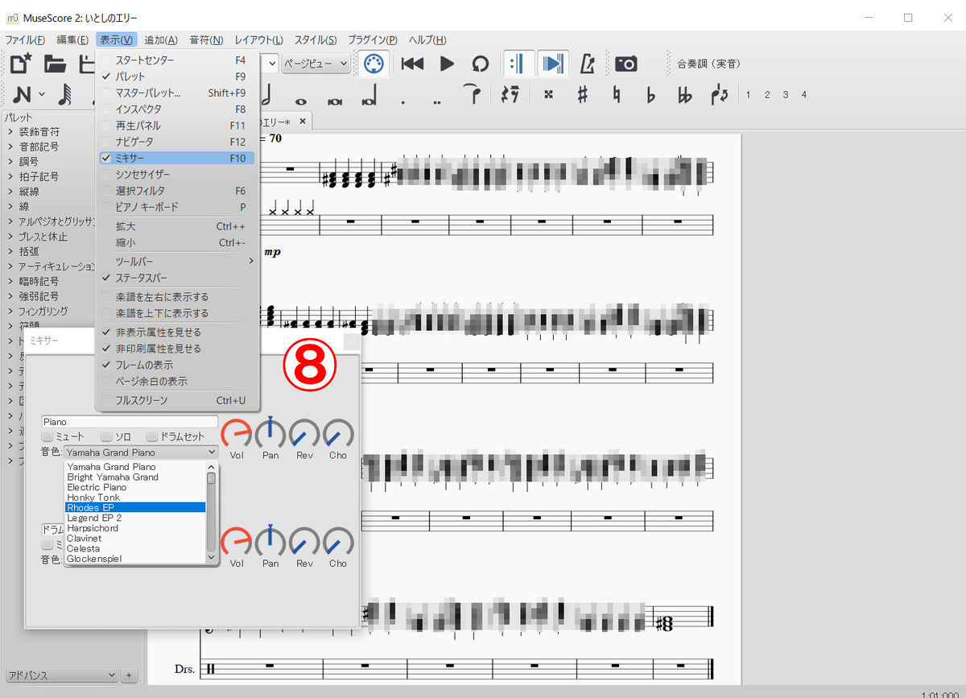Screen dimensions: 966x698
Task: Select the double augmentation dot icon
Action: click(x=436, y=103)
